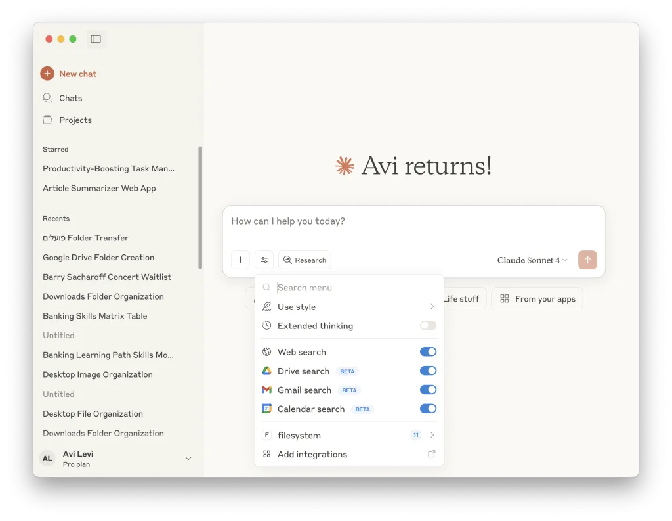Screen dimensions: 672x521
Task: Click the Add integrations grid icon
Action: (x=266, y=454)
